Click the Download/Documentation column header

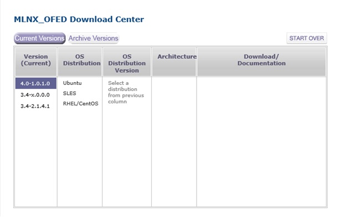(x=261, y=62)
